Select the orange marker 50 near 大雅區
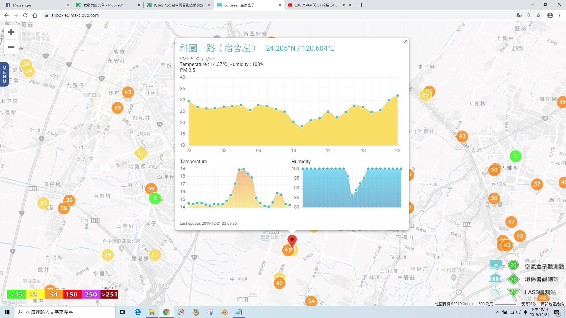 494,170
